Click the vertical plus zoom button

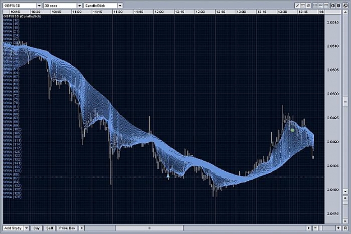[345, 198]
